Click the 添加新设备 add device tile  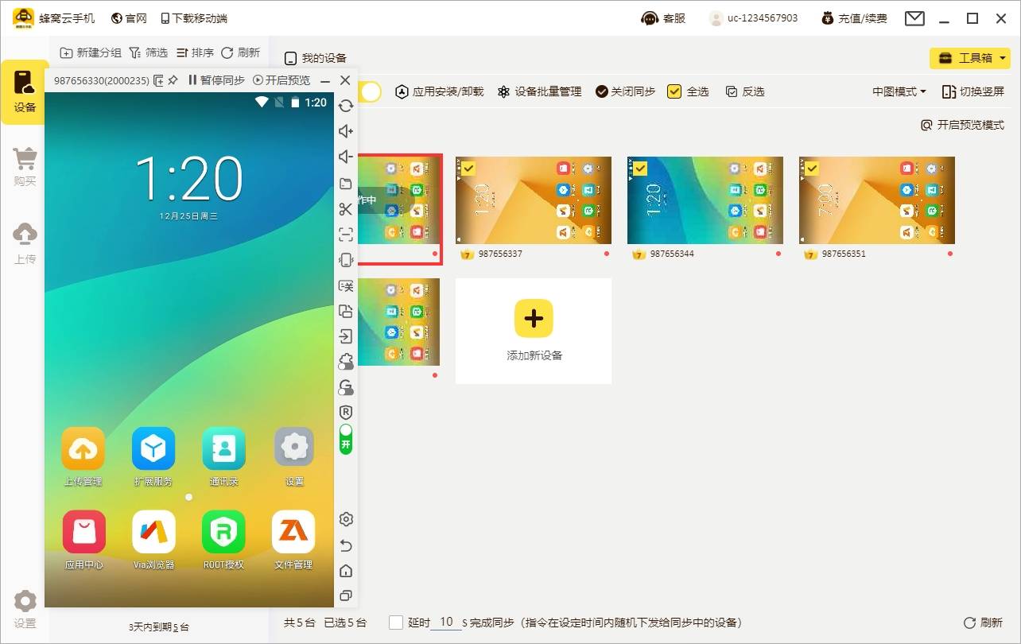click(534, 331)
